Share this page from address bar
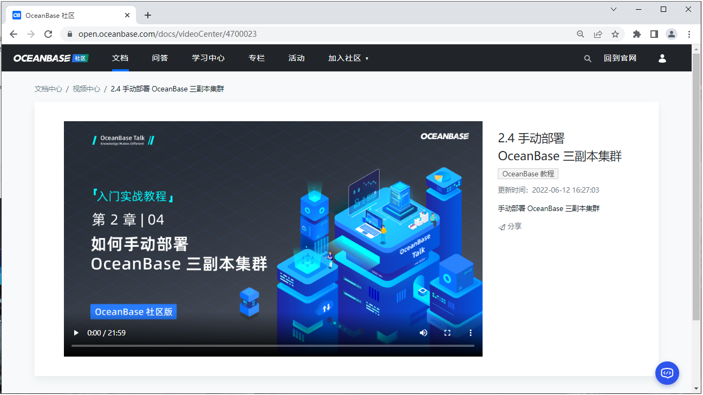Viewport: 703px width, 395px height. (598, 34)
